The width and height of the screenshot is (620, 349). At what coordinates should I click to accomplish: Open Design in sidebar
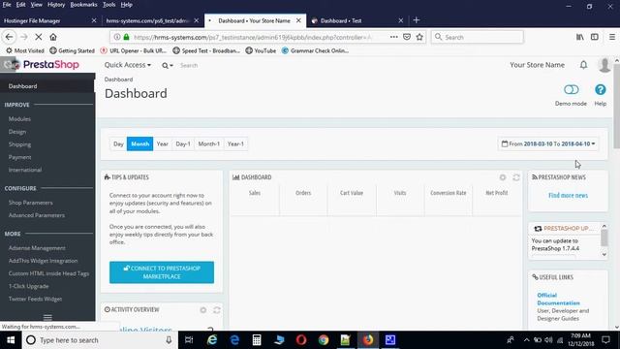click(17, 132)
